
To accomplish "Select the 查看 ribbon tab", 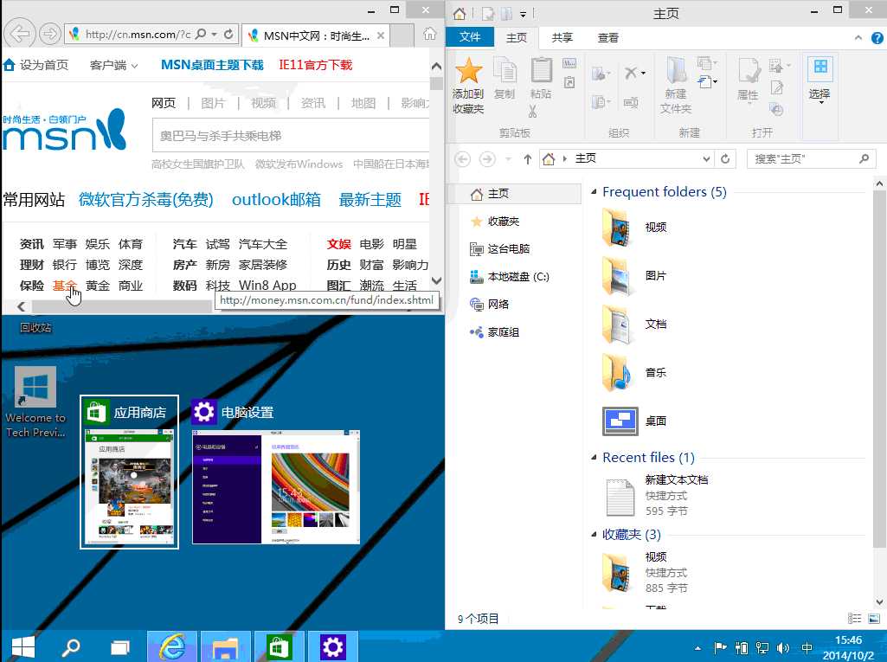I will coord(608,38).
